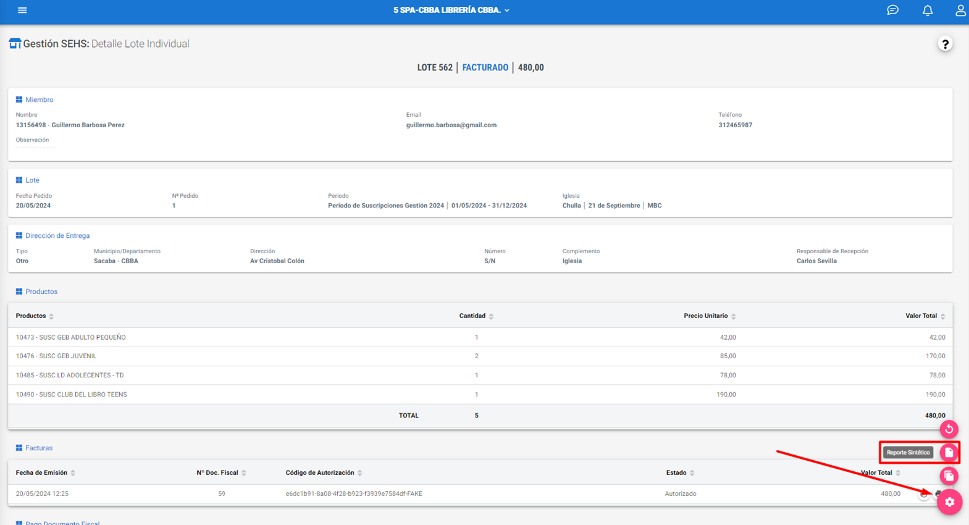This screenshot has height=525, width=969.
Task: Click authorization code e6dc1b91-8a08-4f28-b923-f3939e7584df-FAKE
Action: pos(354,493)
